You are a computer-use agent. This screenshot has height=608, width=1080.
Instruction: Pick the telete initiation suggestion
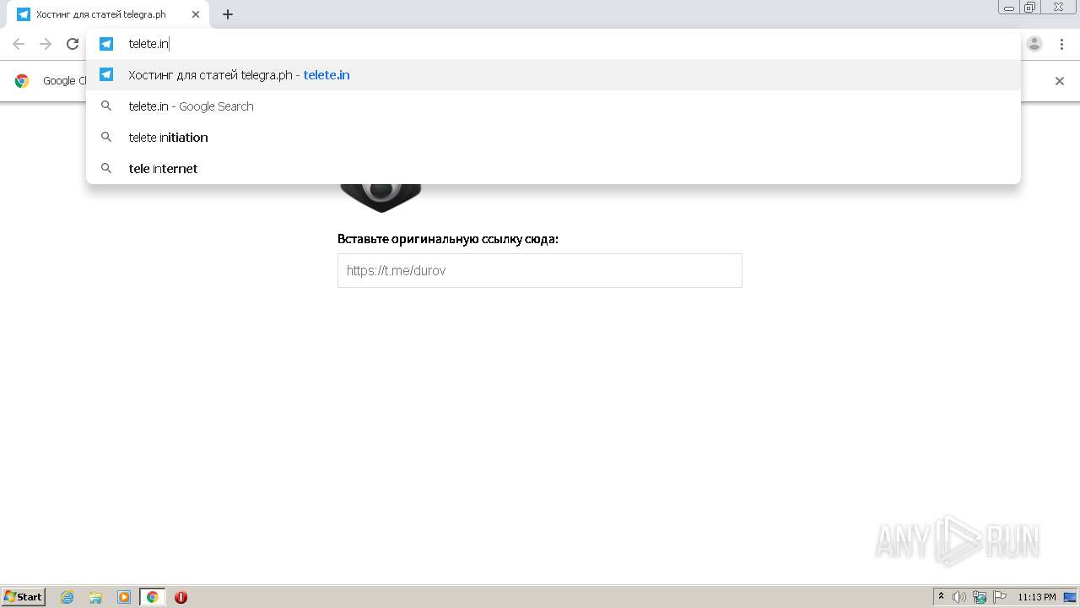click(553, 138)
